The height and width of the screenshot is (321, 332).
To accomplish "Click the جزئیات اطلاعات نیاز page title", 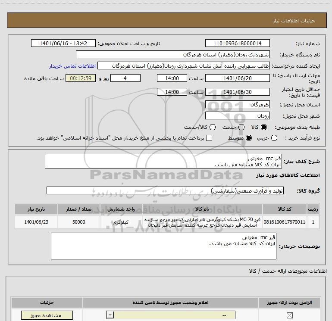I will click(x=294, y=21).
